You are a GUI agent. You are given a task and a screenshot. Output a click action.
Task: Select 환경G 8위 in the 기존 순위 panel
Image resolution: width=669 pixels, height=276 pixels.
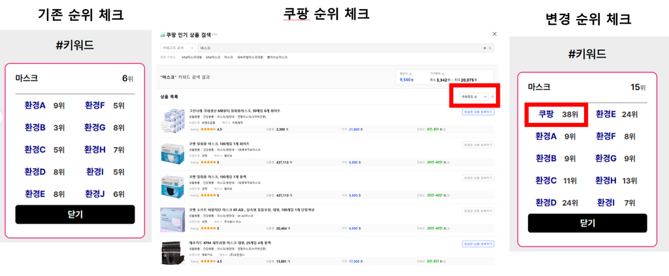(105, 128)
